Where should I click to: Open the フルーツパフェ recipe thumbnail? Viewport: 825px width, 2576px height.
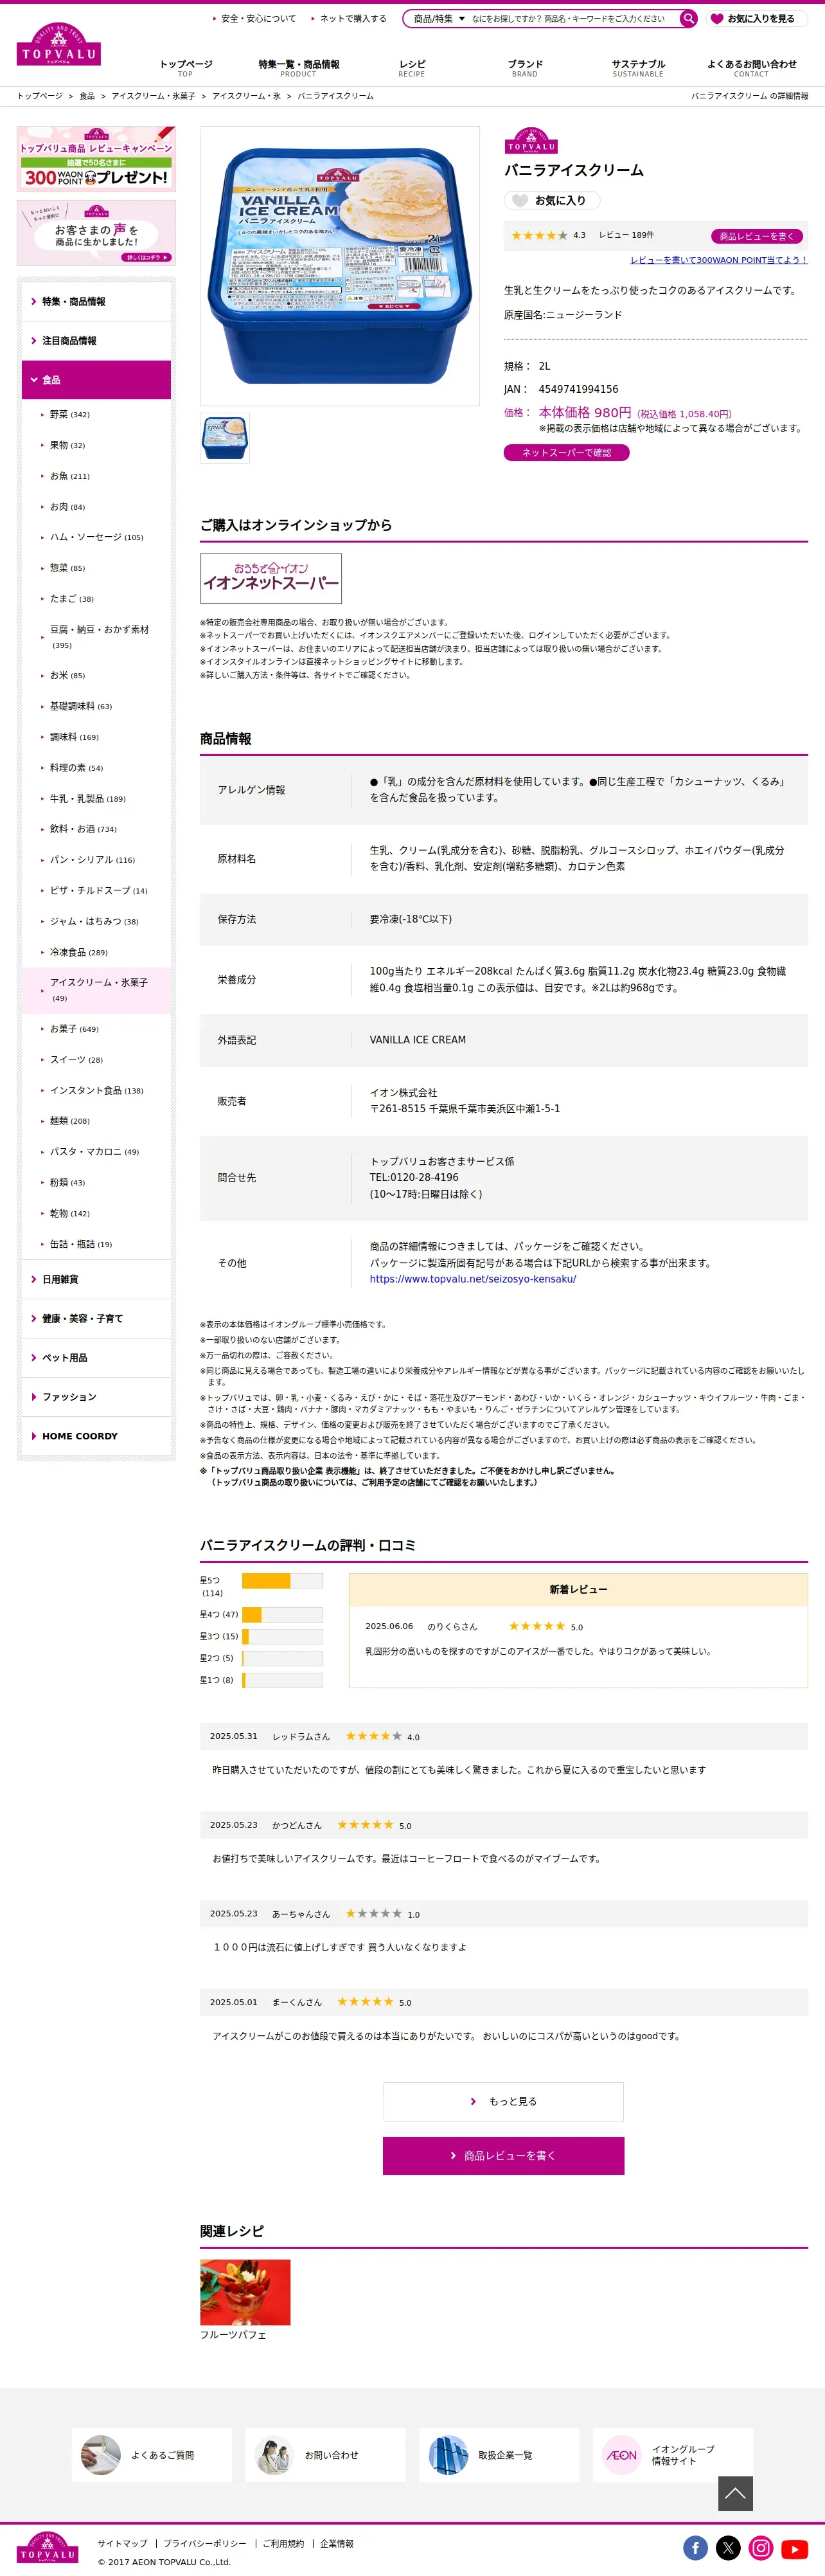coord(245,2292)
